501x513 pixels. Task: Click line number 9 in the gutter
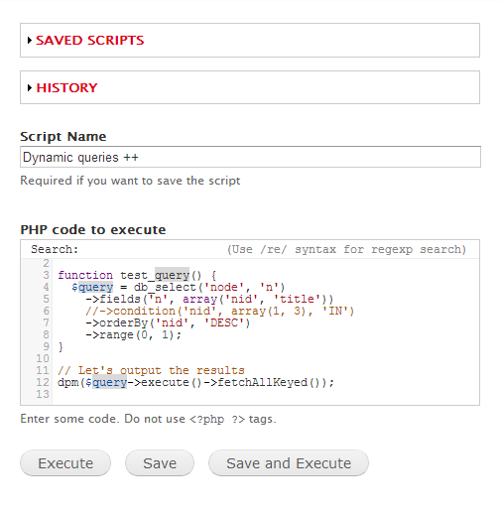click(46, 346)
